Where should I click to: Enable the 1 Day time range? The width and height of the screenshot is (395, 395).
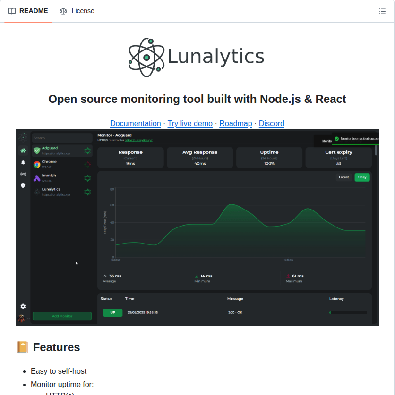tap(362, 177)
